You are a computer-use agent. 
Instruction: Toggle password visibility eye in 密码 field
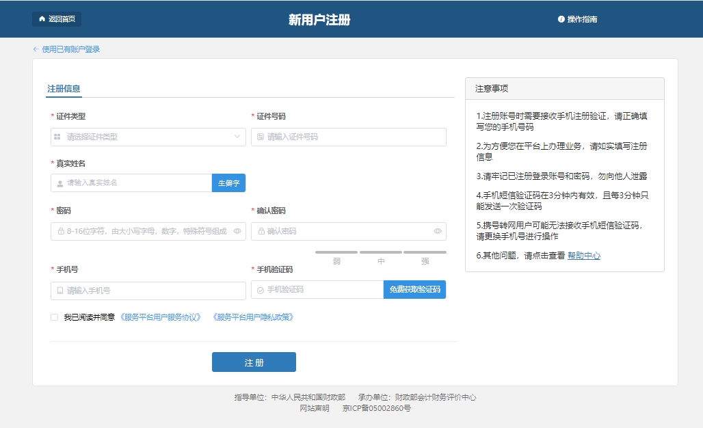[x=237, y=231]
